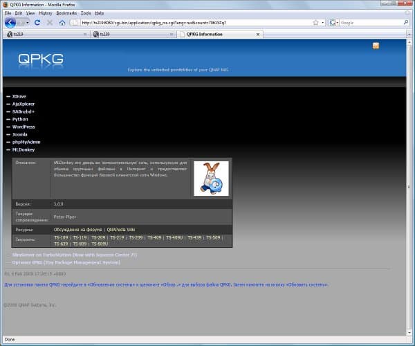Open the File menu

tap(8, 13)
